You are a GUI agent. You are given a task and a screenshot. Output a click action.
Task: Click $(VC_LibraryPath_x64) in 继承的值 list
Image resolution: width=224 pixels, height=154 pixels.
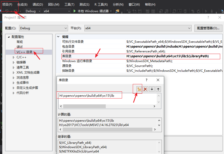[x=75, y=143]
